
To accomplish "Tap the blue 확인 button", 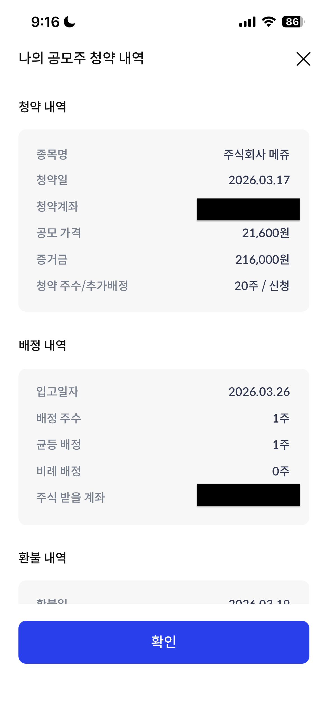I will click(x=164, y=642).
